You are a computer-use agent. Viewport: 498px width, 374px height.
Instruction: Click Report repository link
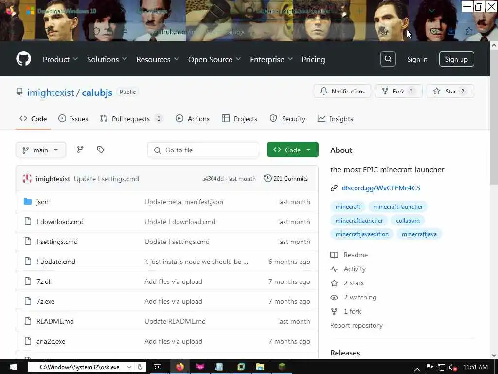pos(356,325)
